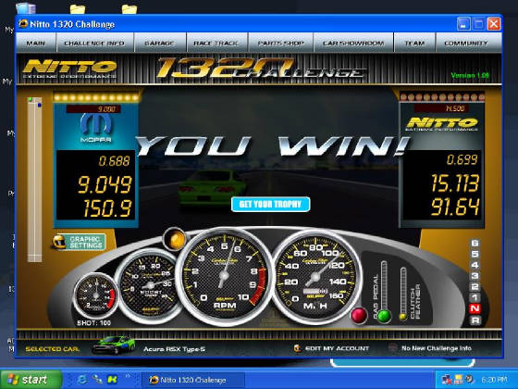Select gear 6 on the shifter
The width and height of the screenshot is (518, 389).
click(475, 243)
